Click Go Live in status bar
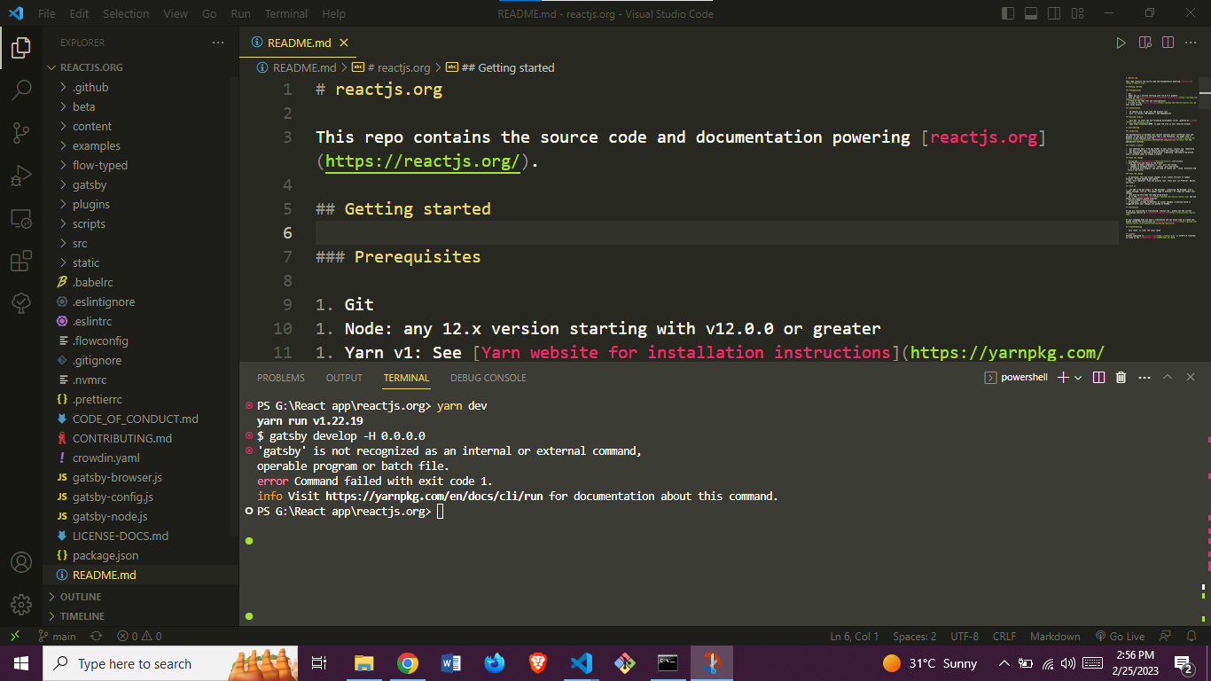 click(1121, 636)
